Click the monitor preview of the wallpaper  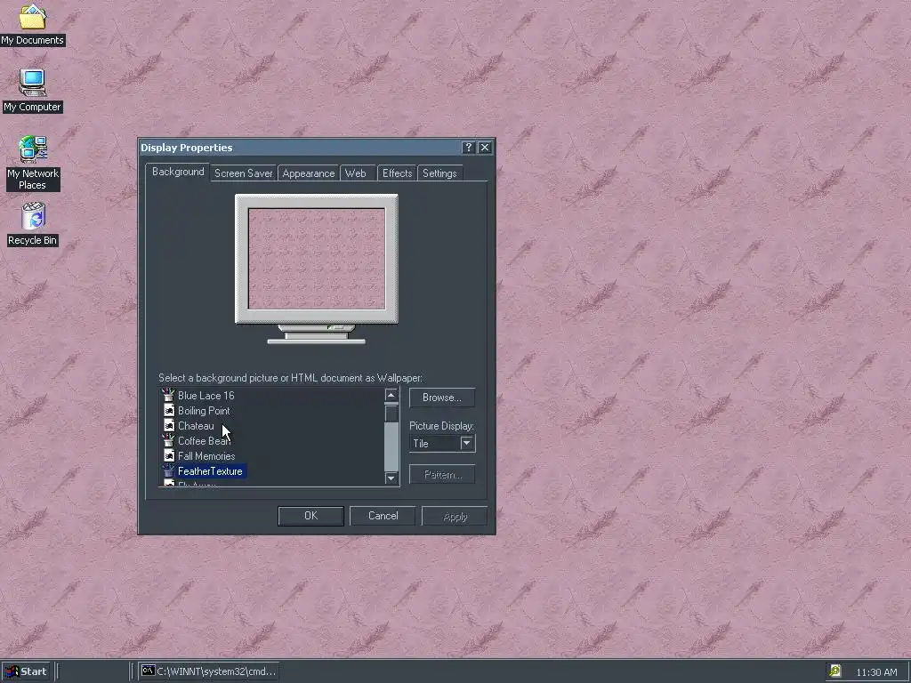[317, 259]
